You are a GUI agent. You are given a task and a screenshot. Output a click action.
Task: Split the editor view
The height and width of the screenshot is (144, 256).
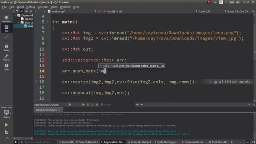254,11
